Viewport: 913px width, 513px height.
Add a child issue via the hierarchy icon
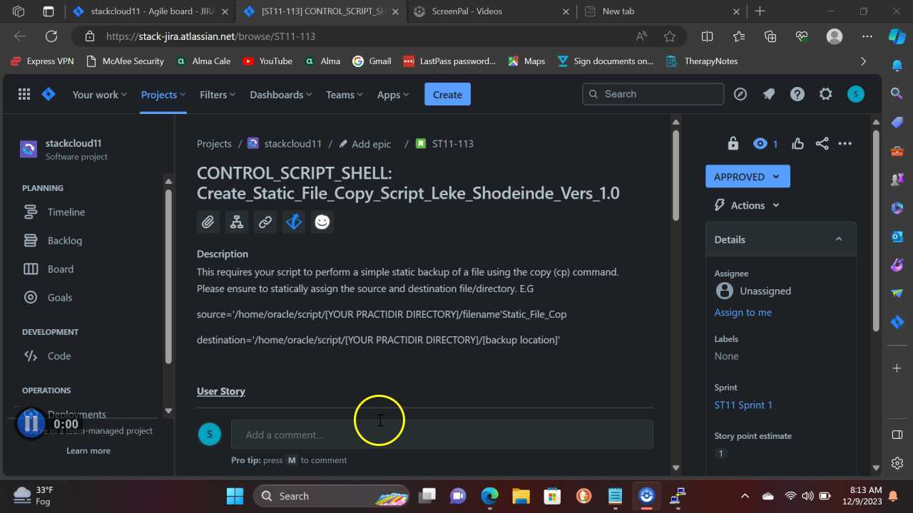pos(236,222)
